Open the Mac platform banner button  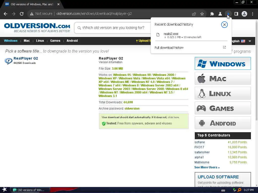pos(223,78)
